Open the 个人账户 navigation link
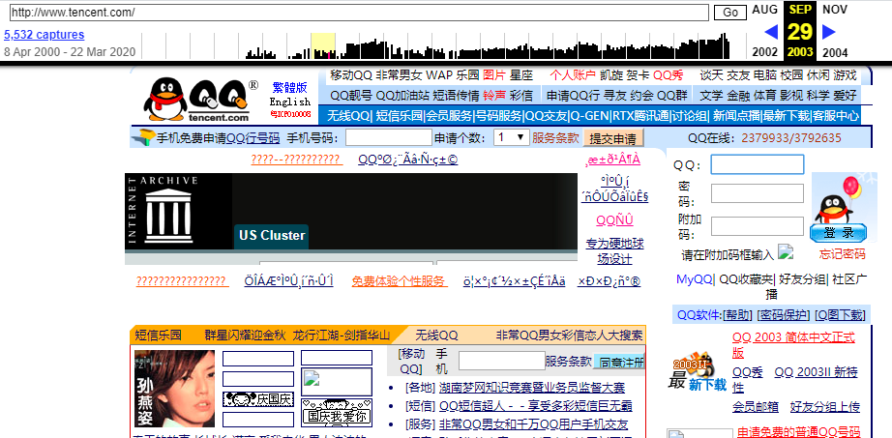This screenshot has width=892, height=438. point(573,75)
